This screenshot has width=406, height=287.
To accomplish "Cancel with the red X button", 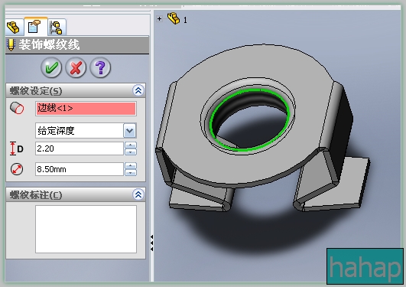I will point(76,67).
